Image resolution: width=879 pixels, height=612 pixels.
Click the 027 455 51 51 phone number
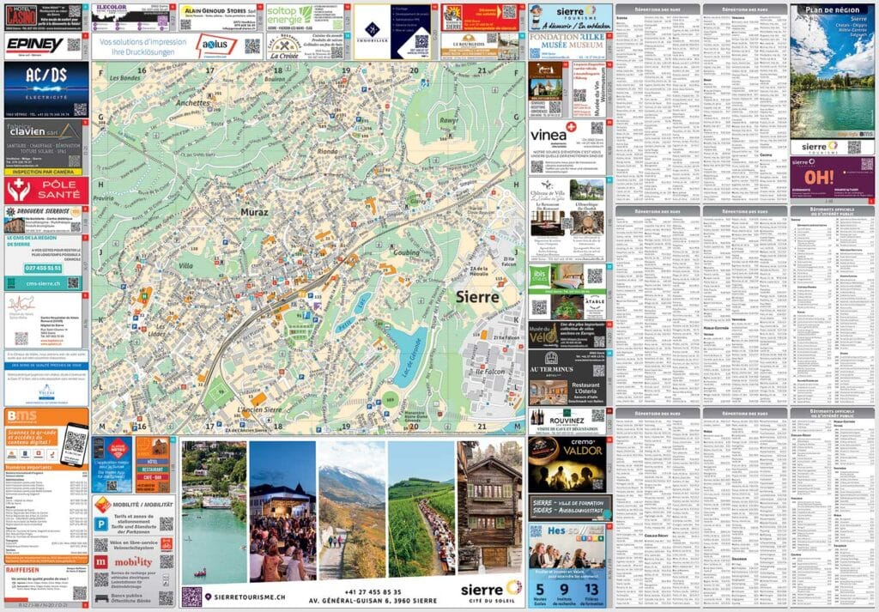[43, 269]
